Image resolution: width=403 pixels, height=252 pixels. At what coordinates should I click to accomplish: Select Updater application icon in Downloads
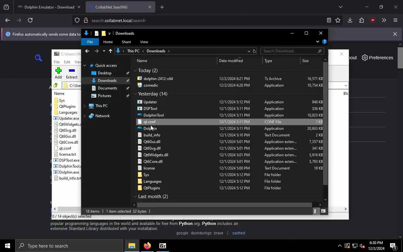coord(140,102)
